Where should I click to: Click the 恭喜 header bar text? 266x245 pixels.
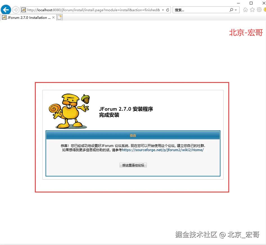133,135
